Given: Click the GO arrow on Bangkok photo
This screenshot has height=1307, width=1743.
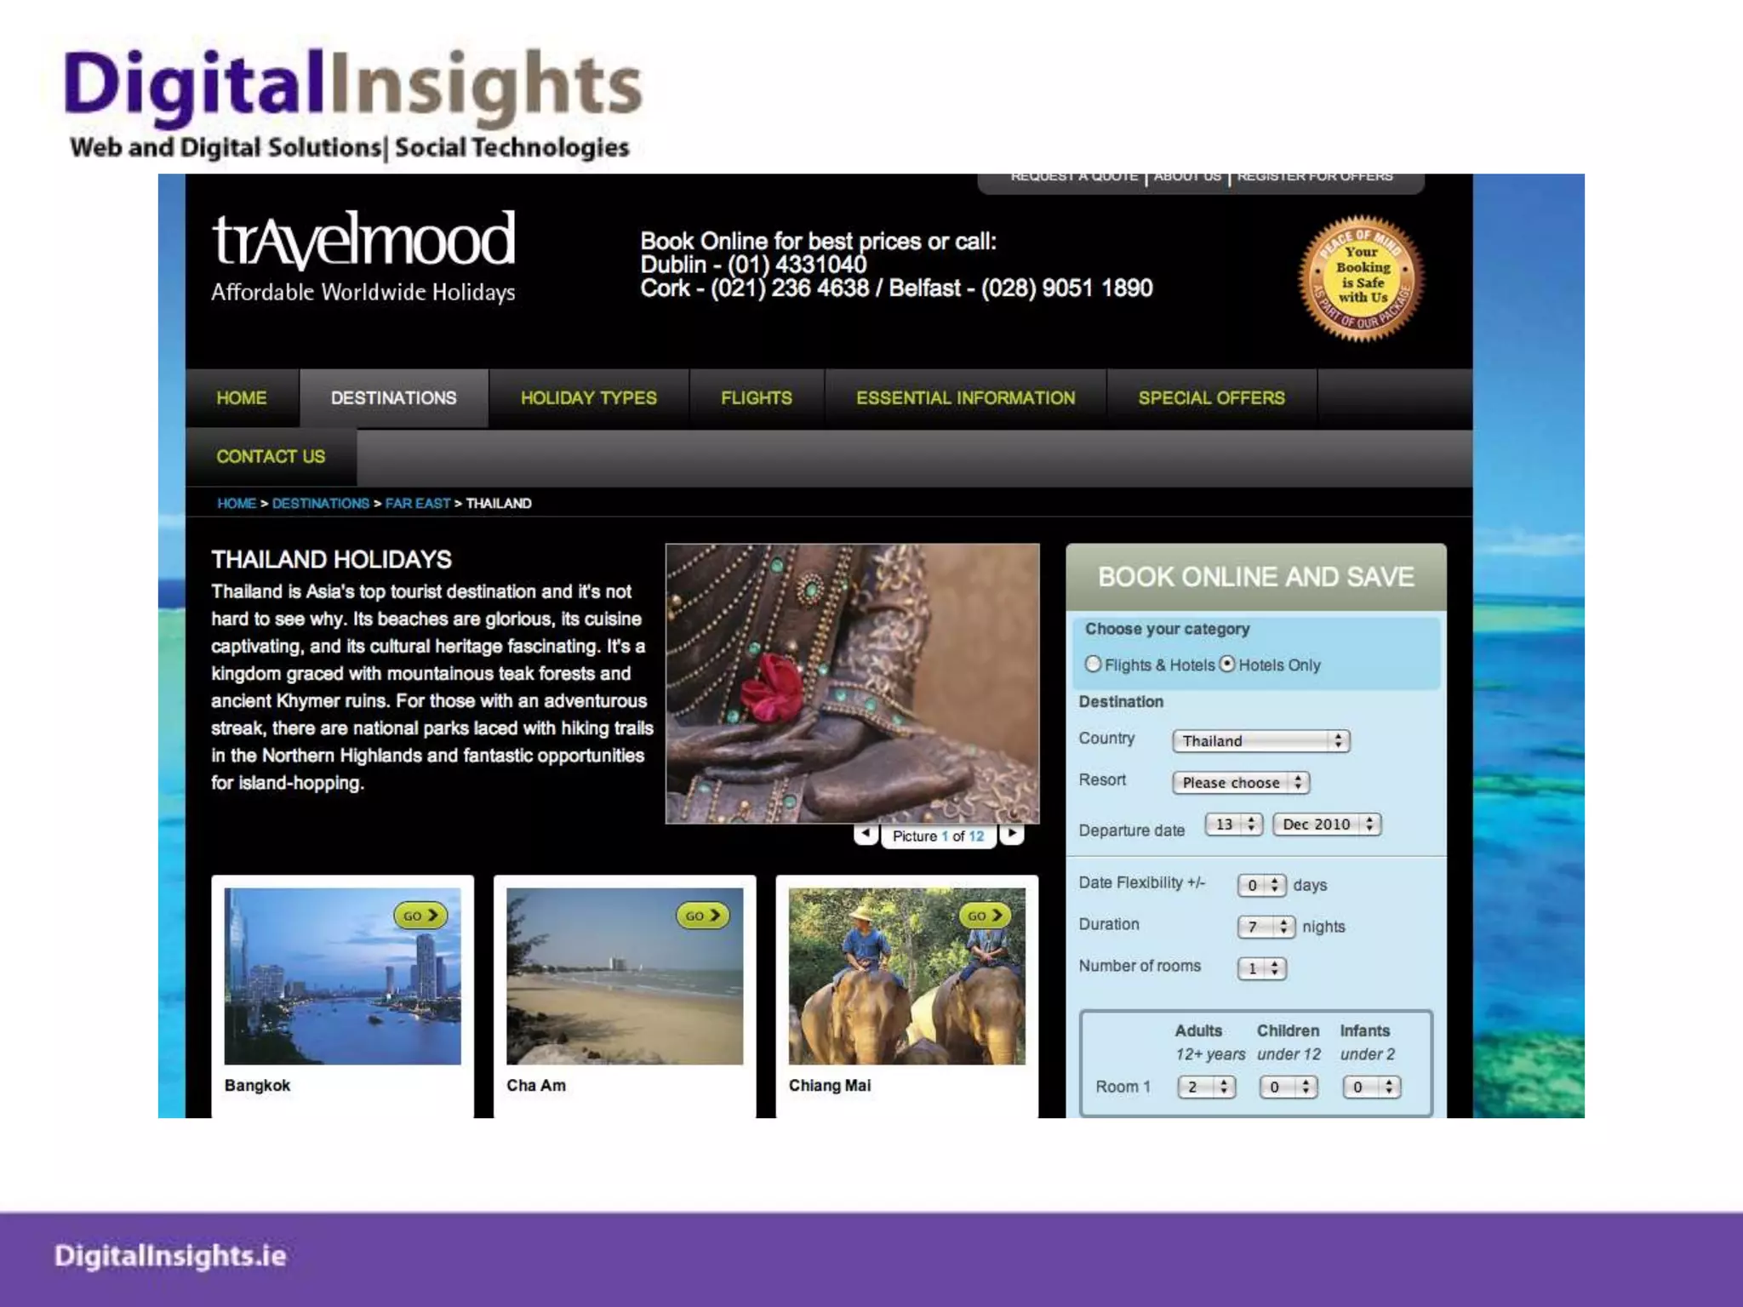Looking at the screenshot, I should coord(420,916).
